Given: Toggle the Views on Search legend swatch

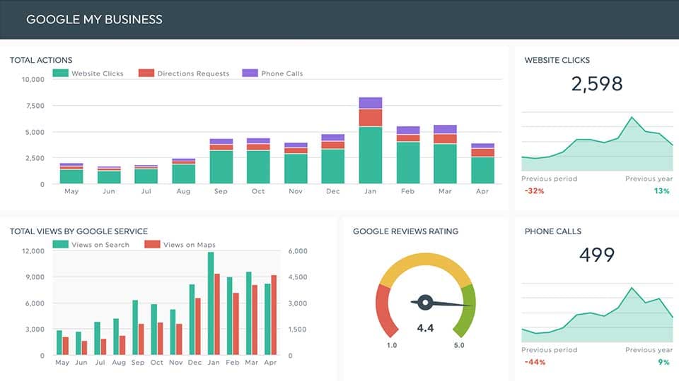Looking at the screenshot, I should click(61, 244).
